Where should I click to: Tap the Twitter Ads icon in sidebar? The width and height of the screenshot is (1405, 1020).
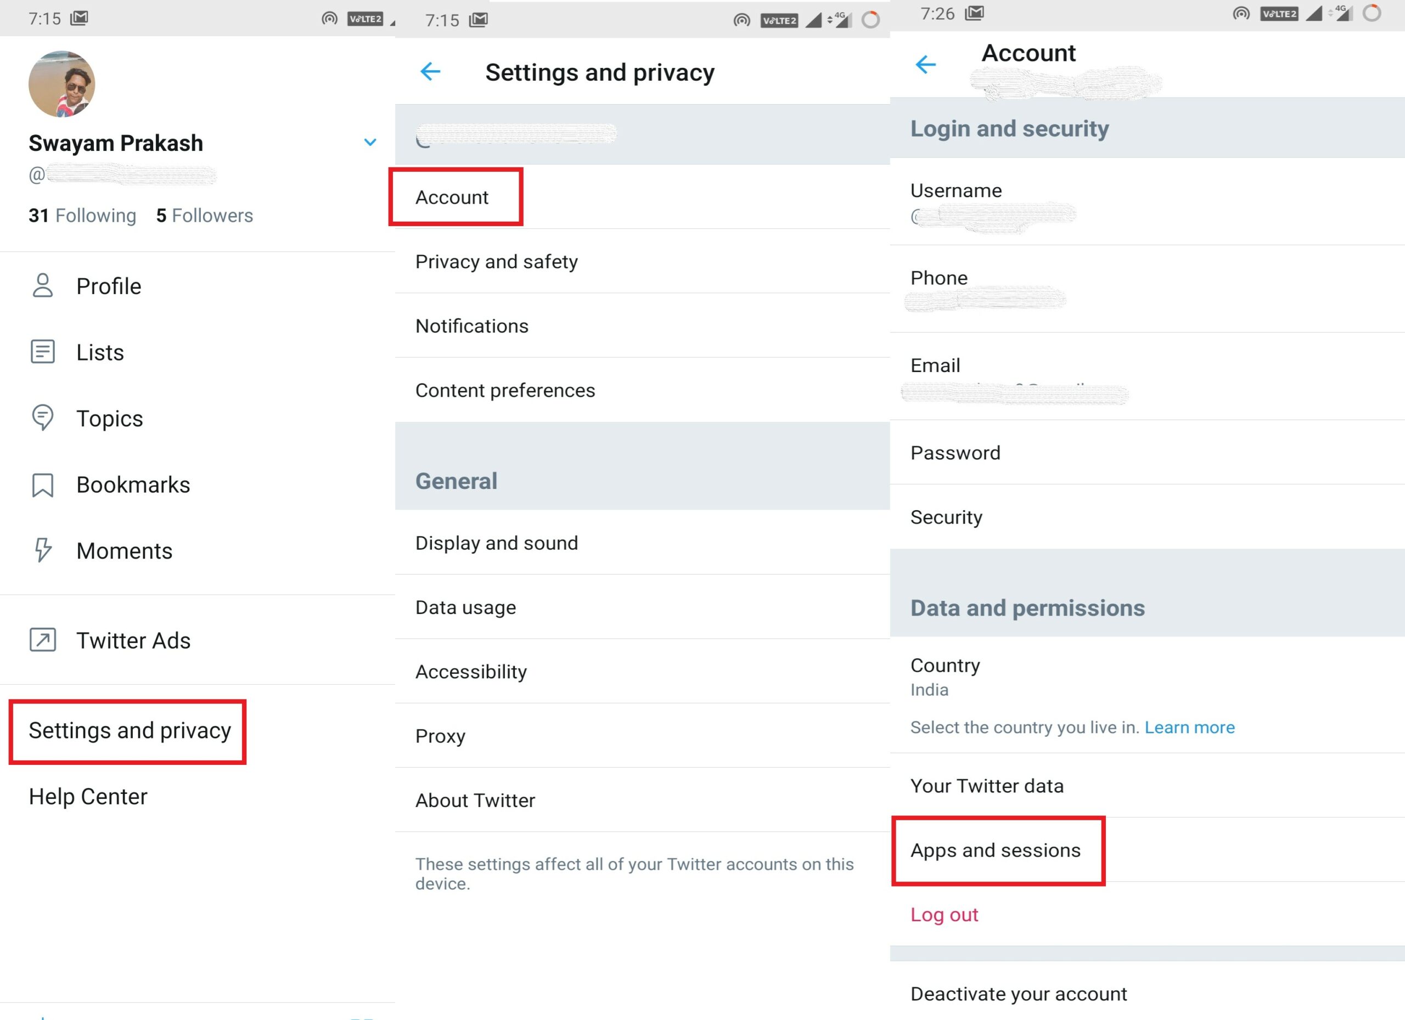[x=41, y=640]
